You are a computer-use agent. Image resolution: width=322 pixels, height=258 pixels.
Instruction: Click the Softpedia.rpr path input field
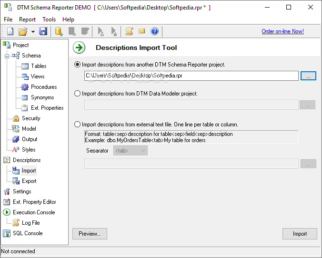[x=191, y=76]
